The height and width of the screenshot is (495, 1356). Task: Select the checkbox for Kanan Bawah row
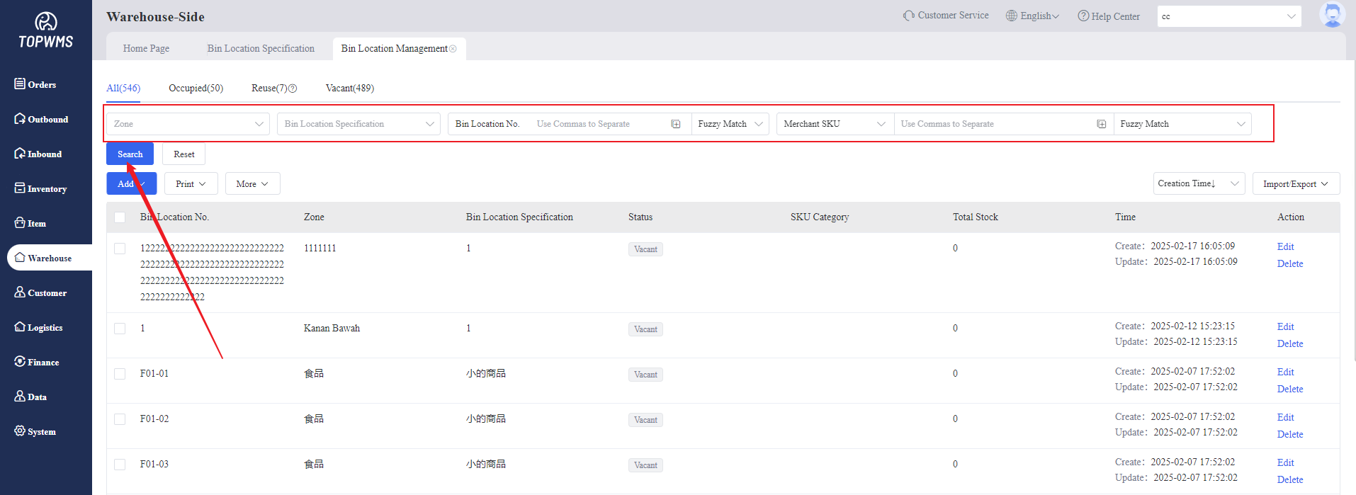click(x=120, y=329)
